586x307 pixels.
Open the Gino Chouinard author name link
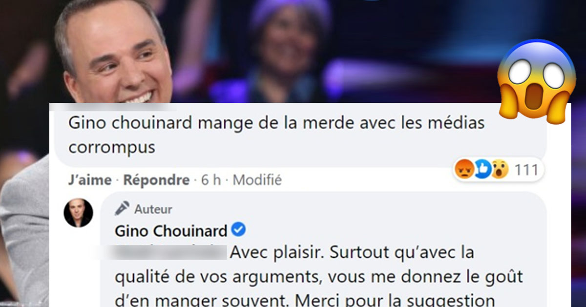click(x=171, y=230)
